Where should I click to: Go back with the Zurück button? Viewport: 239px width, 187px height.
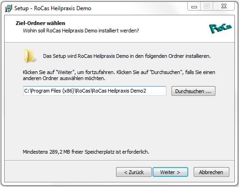[x=134, y=172]
